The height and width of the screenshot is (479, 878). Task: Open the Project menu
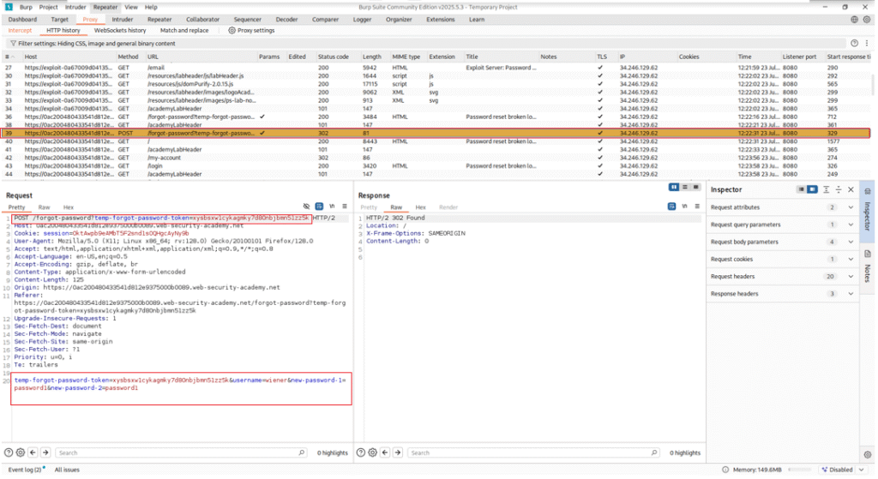[x=48, y=7]
